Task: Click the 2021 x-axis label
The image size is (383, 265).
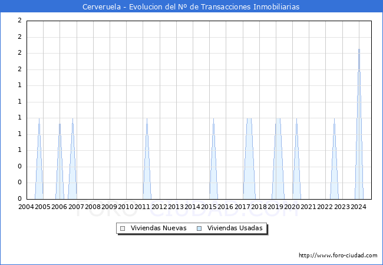Action: click(308, 207)
